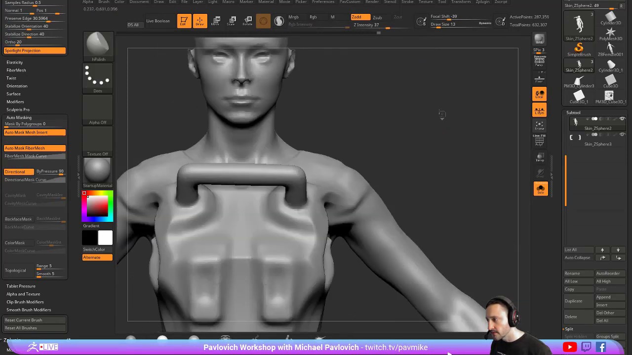
Task: Expand the Surface section
Action: coord(14,94)
